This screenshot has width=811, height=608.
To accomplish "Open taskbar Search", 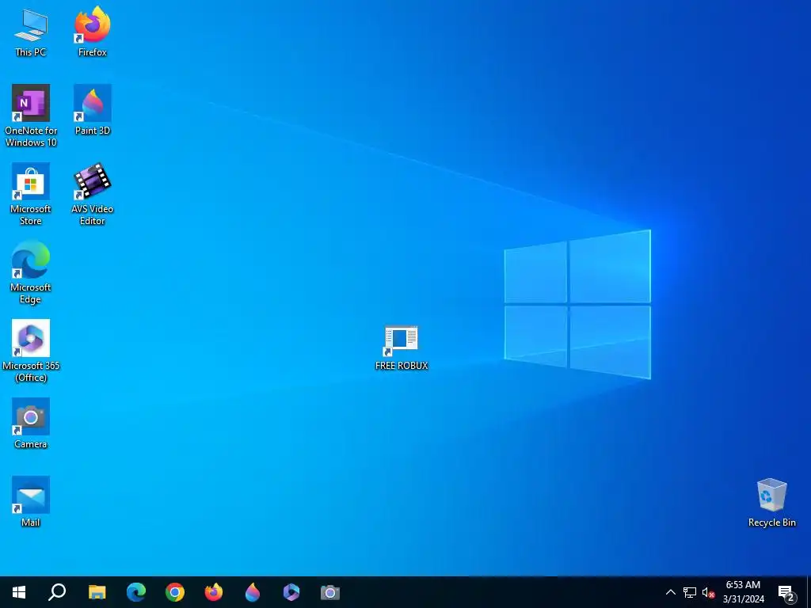I will [x=57, y=592].
